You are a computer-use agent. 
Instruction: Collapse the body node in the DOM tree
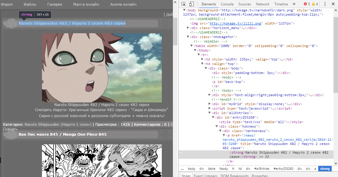pos(184,10)
